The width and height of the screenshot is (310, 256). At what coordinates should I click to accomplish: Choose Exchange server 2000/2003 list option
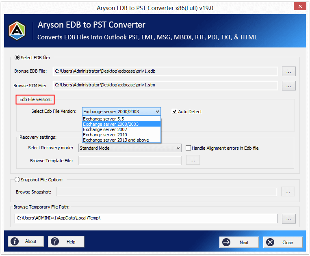click(121, 124)
